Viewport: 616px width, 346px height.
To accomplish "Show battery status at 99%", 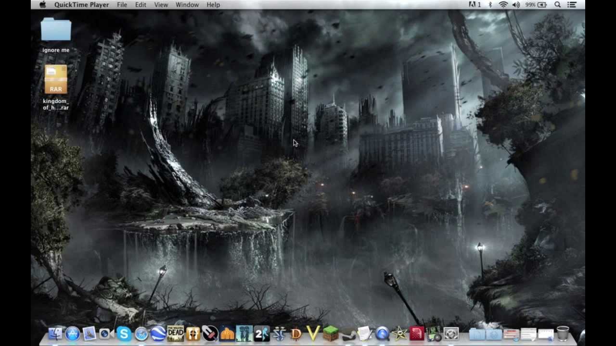I will coord(536,5).
